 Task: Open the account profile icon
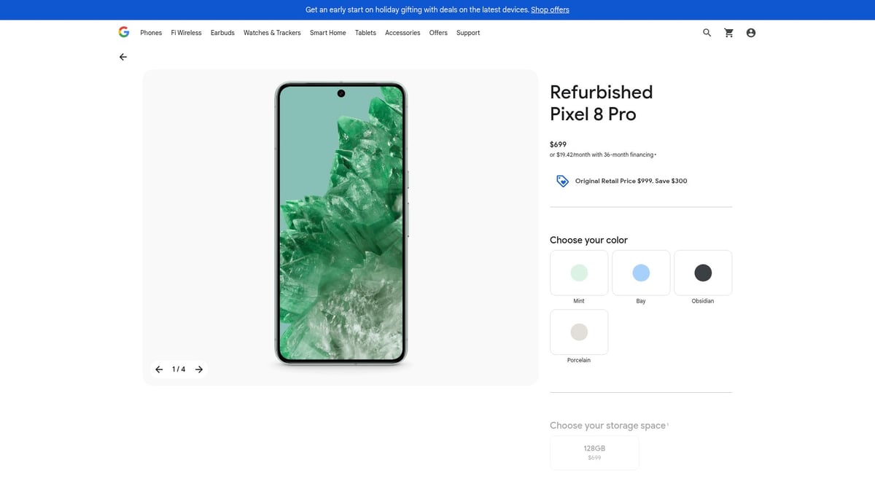coord(750,32)
